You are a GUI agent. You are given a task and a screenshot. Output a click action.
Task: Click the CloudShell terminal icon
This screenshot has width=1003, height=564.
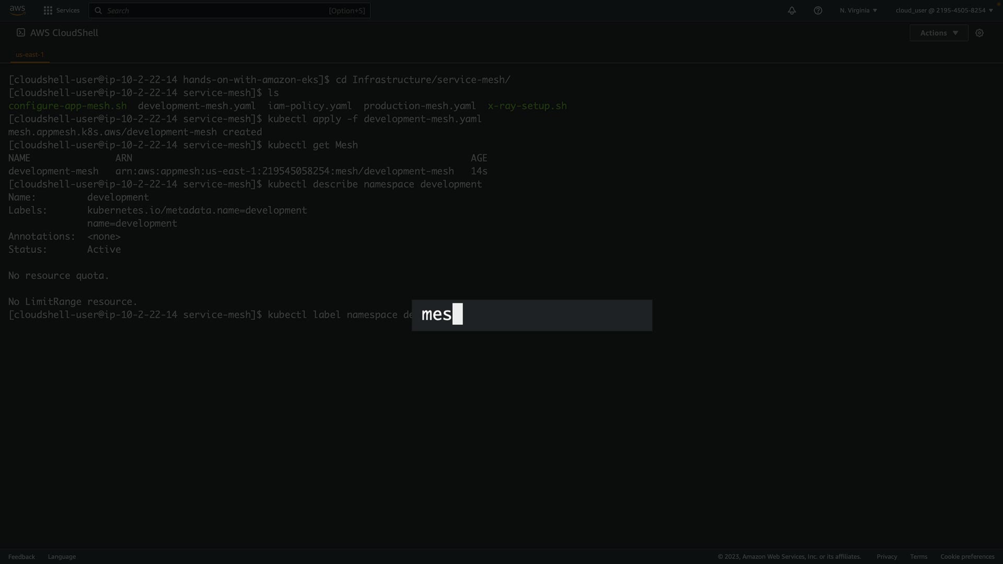click(21, 33)
